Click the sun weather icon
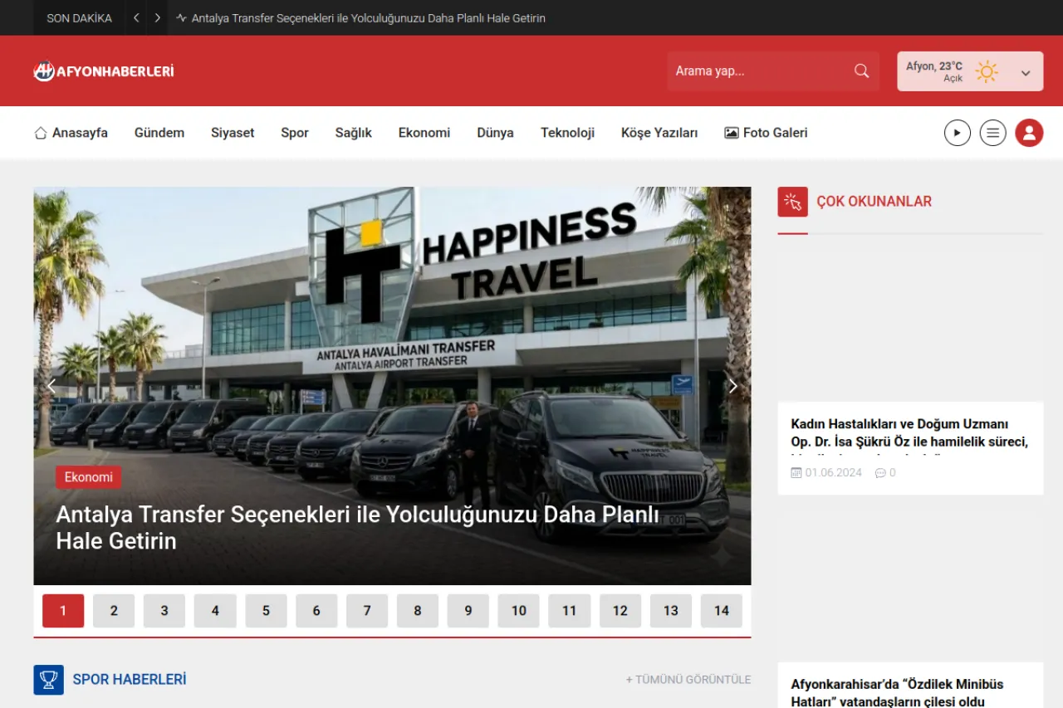 click(x=987, y=71)
